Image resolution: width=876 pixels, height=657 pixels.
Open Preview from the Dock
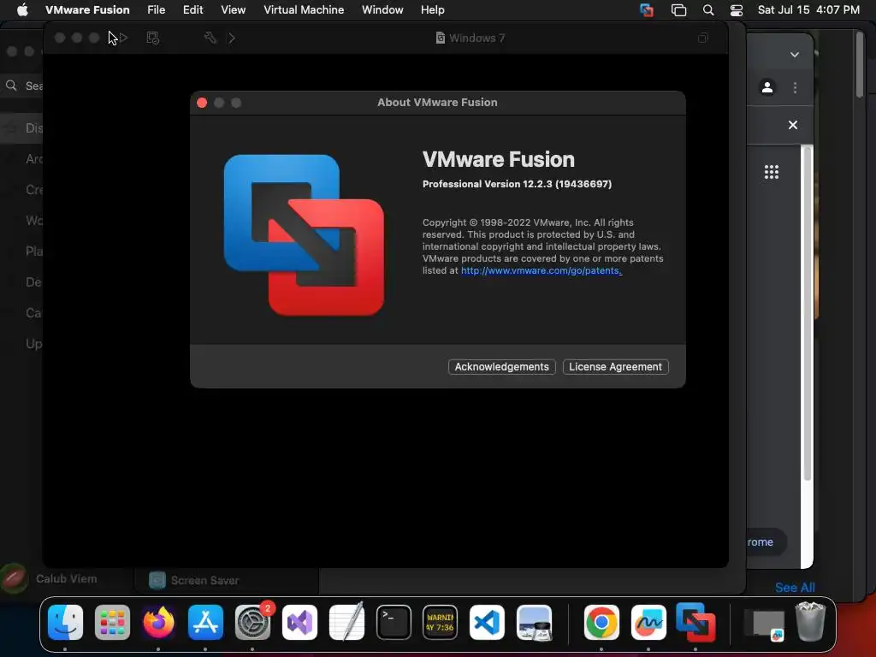(534, 623)
